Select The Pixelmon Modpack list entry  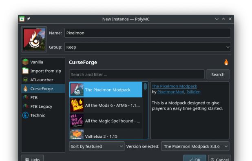[x=106, y=89]
